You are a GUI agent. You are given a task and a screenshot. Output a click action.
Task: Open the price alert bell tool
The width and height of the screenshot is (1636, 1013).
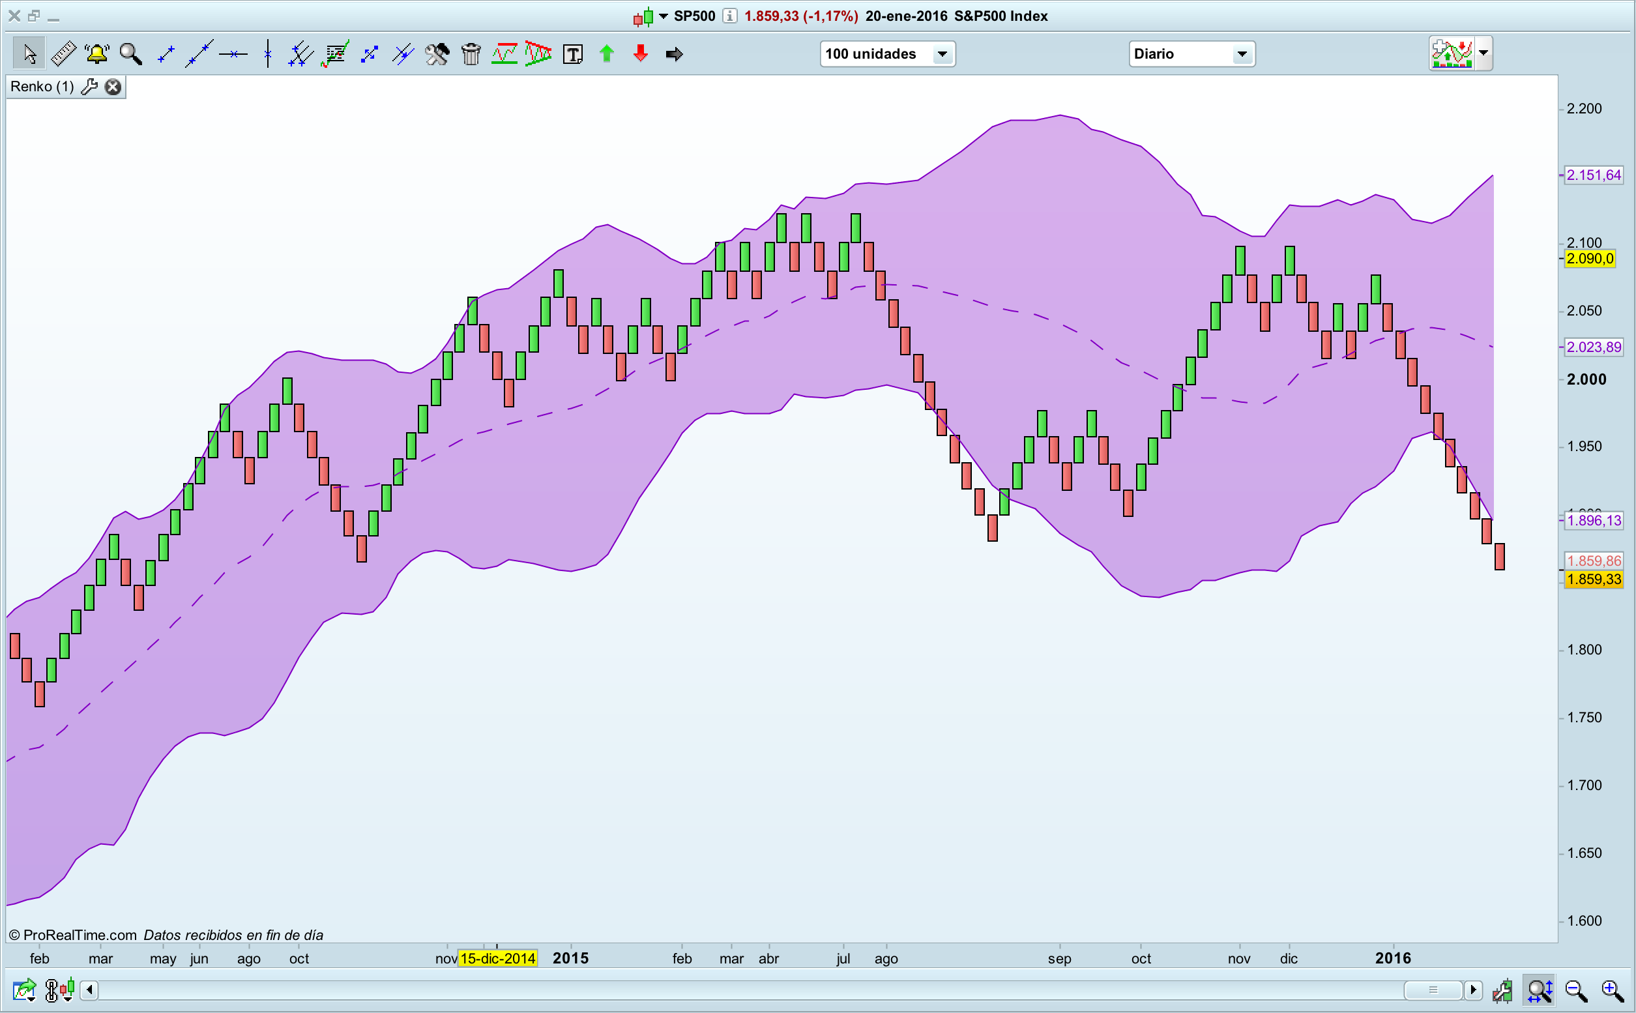click(97, 53)
